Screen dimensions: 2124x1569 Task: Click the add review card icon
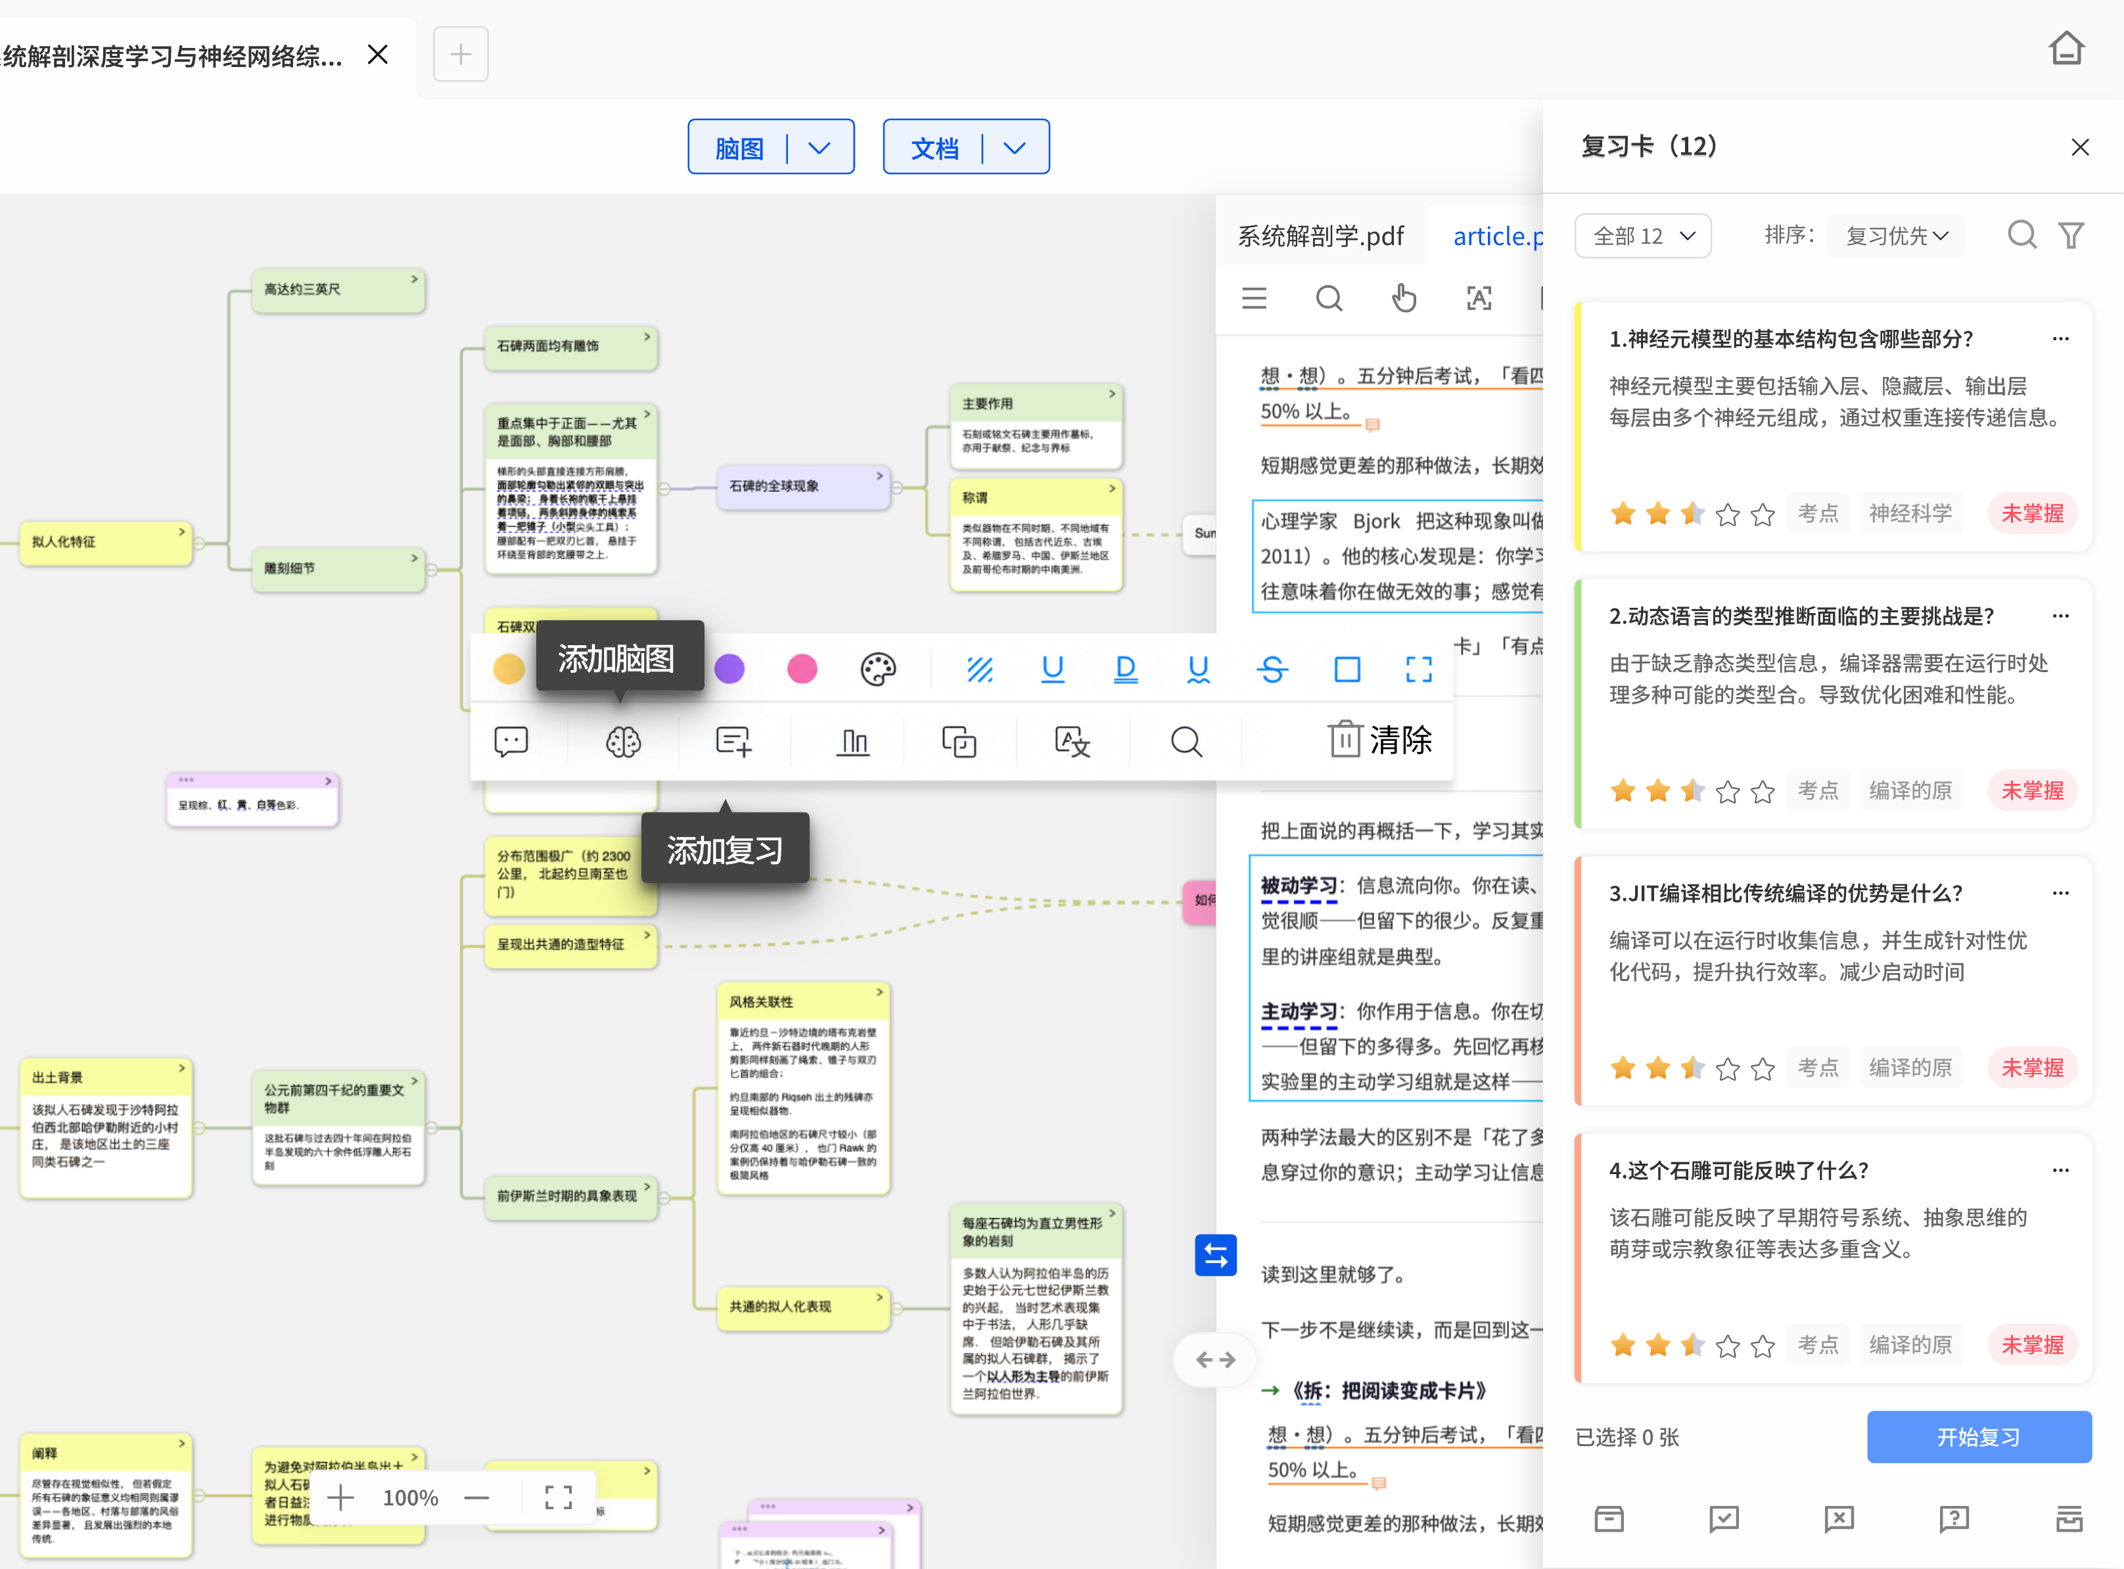tap(733, 742)
